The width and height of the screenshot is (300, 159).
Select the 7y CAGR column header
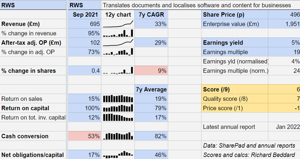(x=151, y=15)
